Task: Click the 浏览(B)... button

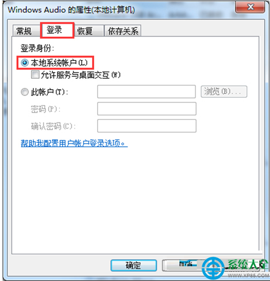Action: pos(224,91)
